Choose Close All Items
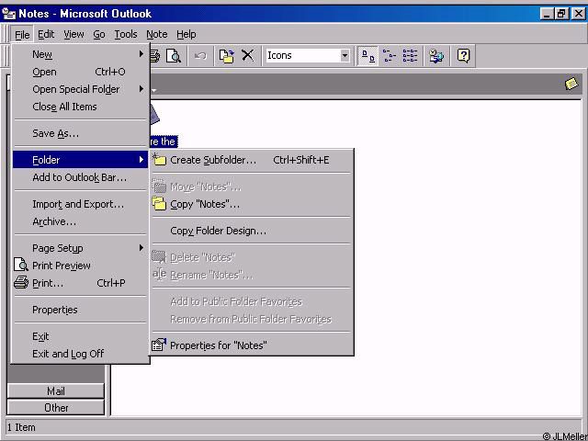 (80, 107)
